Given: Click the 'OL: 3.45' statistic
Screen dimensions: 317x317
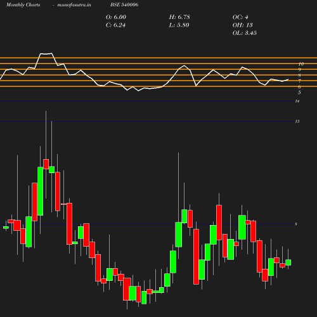Looking at the screenshot, I should (245, 33).
